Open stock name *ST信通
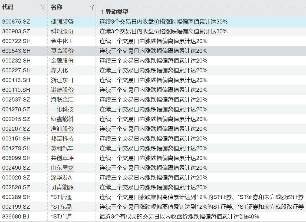The width and height of the screenshot is (306, 222). [61, 197]
